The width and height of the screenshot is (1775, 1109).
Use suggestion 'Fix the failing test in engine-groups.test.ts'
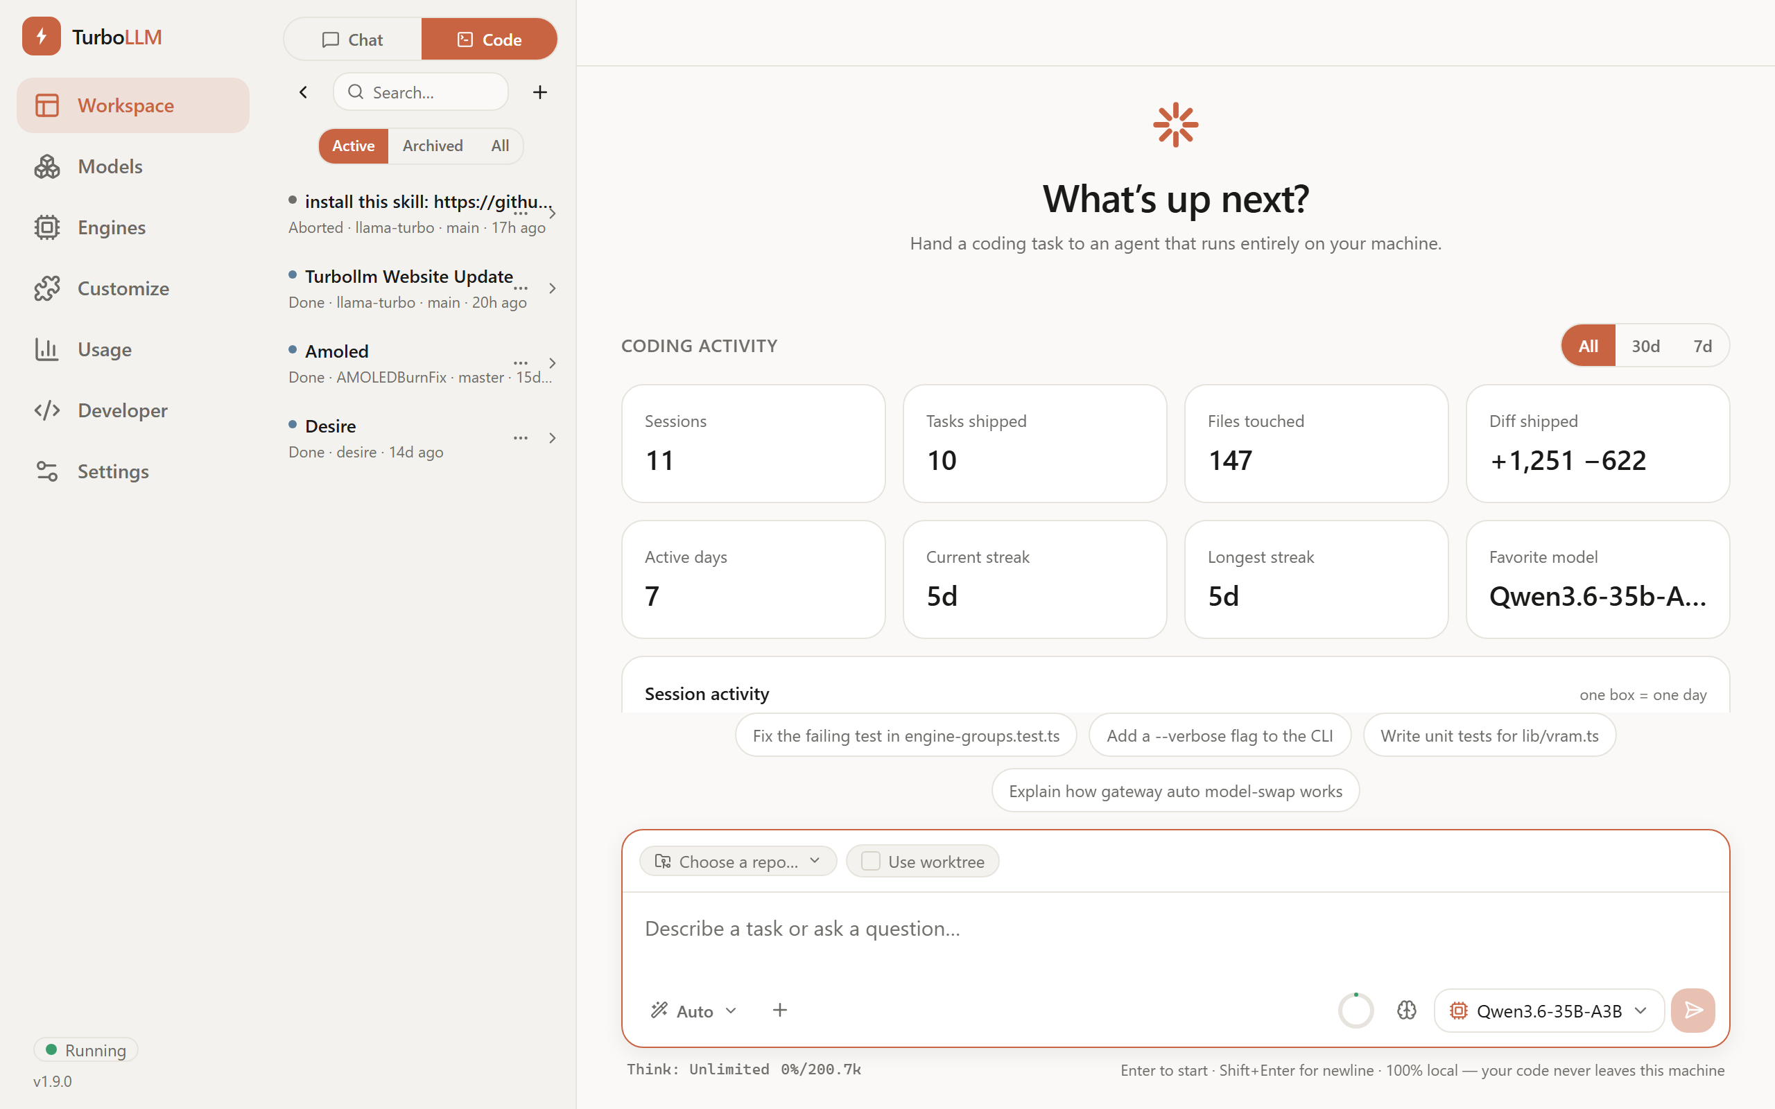tap(906, 735)
